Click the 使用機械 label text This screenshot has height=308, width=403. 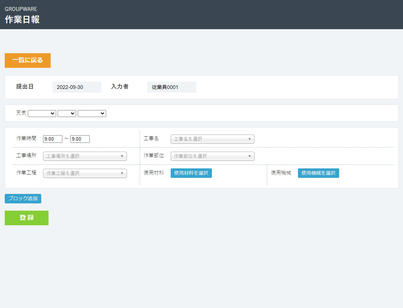[x=281, y=173]
